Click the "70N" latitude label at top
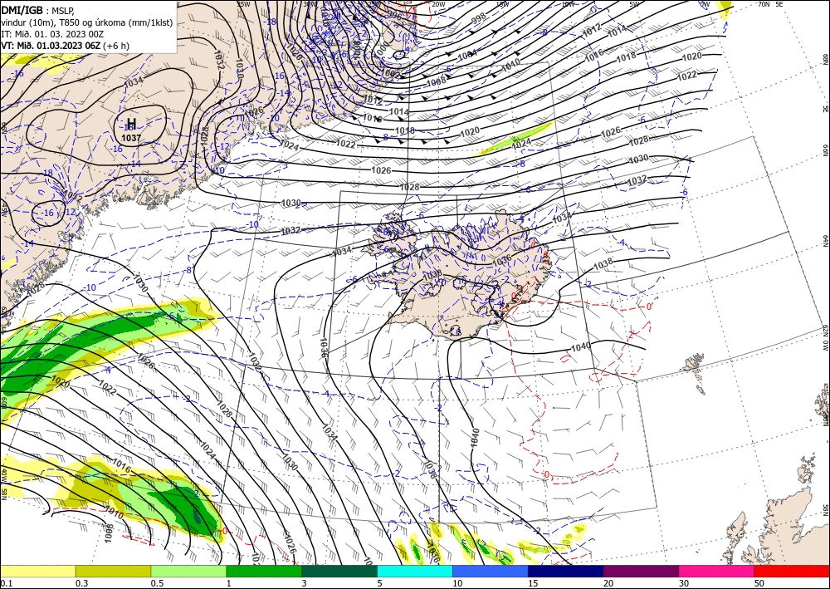The height and width of the screenshot is (589, 830). (x=764, y=3)
